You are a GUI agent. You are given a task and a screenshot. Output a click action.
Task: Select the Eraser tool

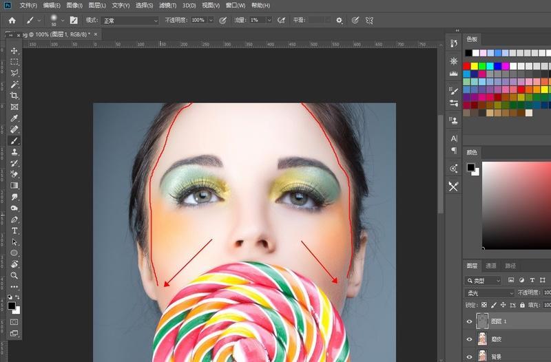pyautogui.click(x=14, y=174)
